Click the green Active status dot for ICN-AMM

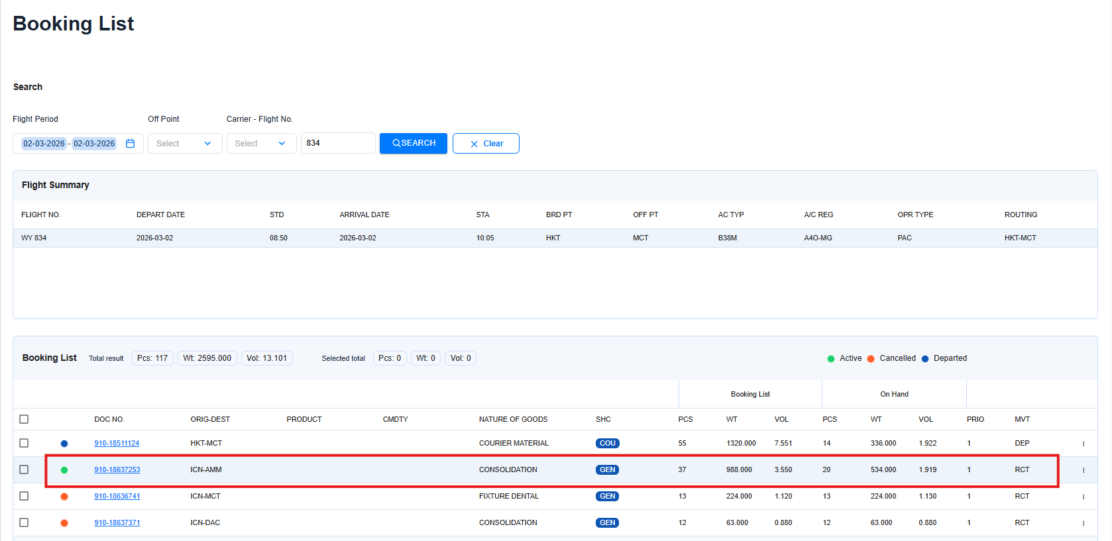(x=64, y=470)
